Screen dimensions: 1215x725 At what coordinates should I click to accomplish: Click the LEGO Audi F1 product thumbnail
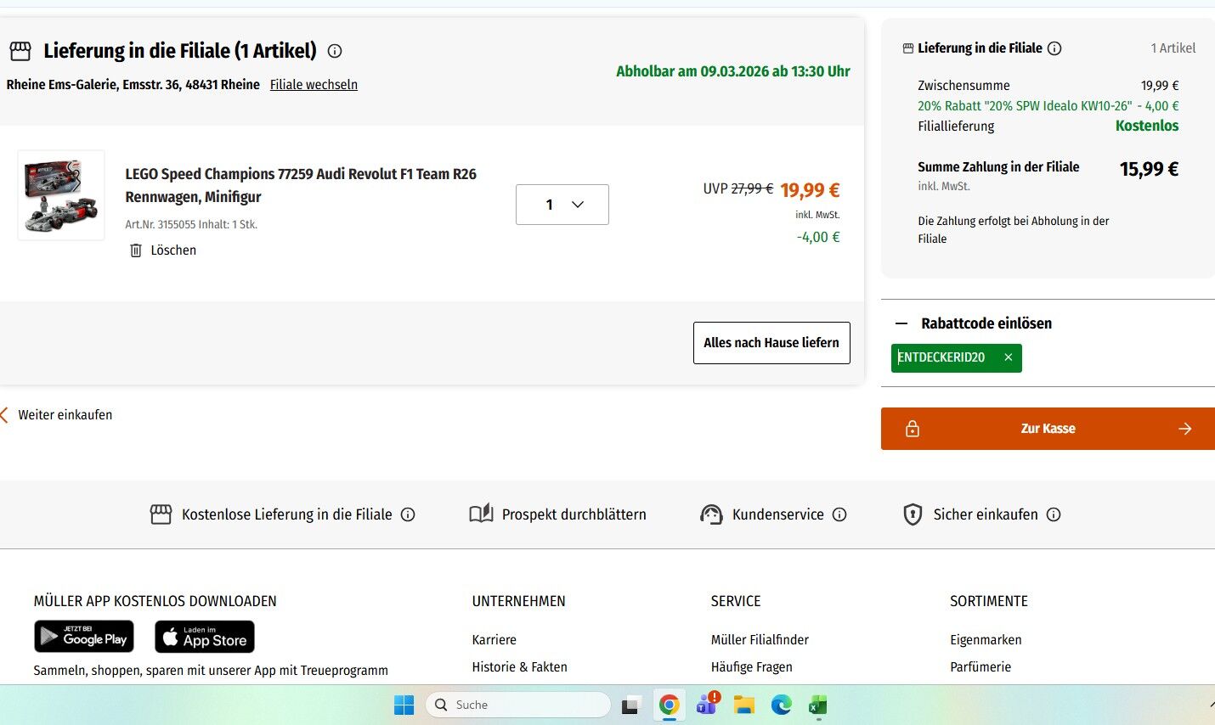tap(61, 195)
